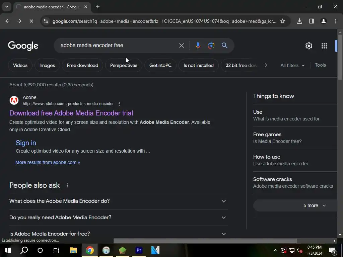Select the Images filter chip
This screenshot has height=257, width=343.
click(x=47, y=65)
